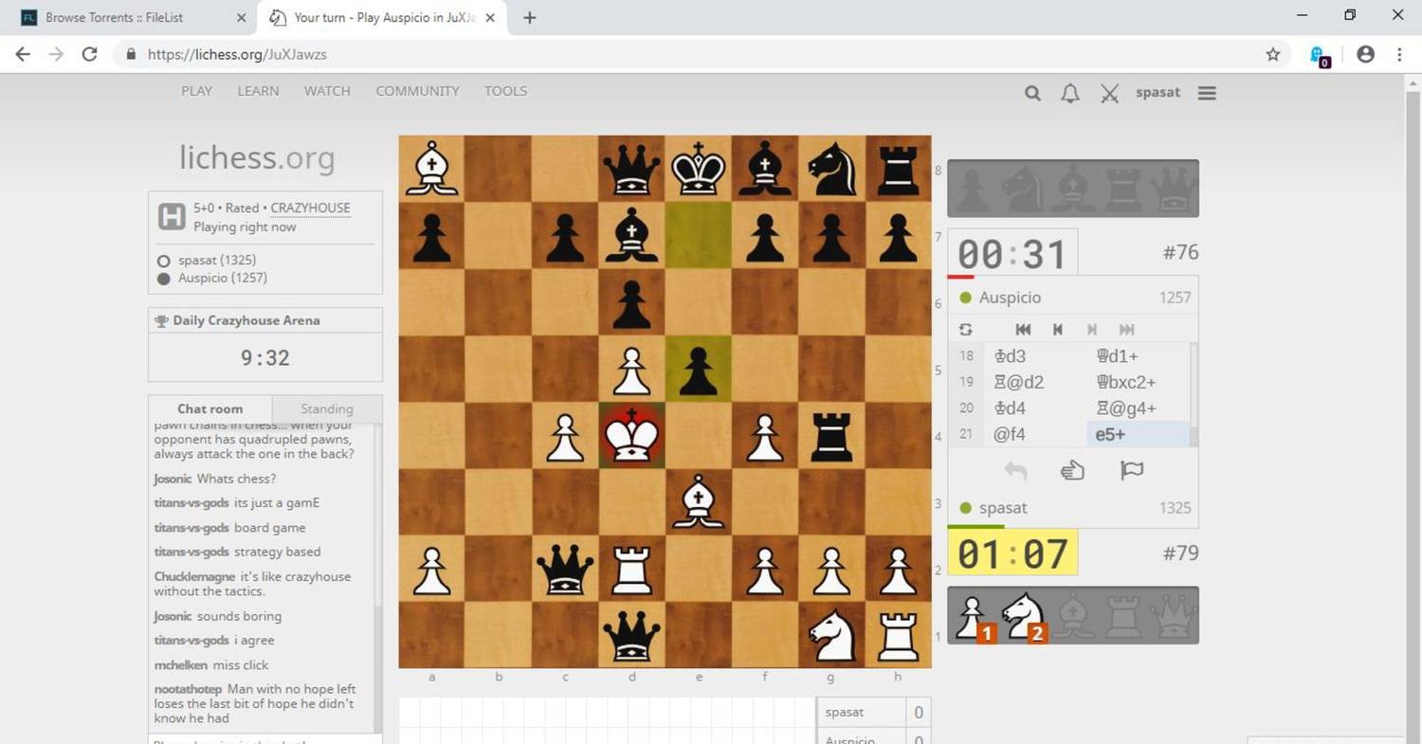
Task: Step back one move using previous control
Action: pyautogui.click(x=1058, y=329)
